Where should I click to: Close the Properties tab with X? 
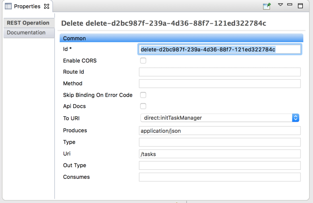click(x=47, y=6)
